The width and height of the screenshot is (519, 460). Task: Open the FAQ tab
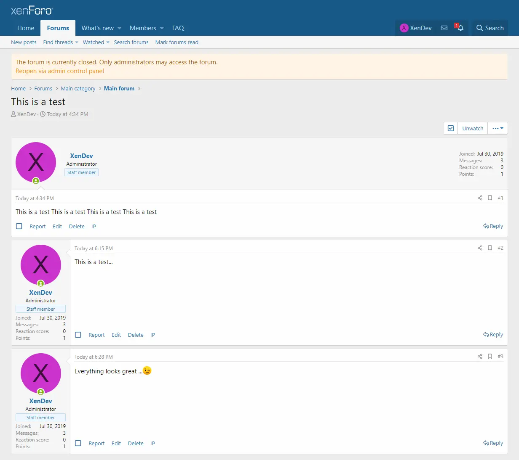pos(178,28)
